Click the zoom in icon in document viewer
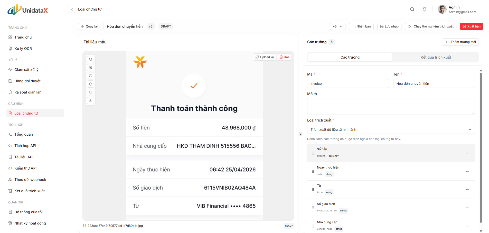489x233 pixels. [x=91, y=68]
